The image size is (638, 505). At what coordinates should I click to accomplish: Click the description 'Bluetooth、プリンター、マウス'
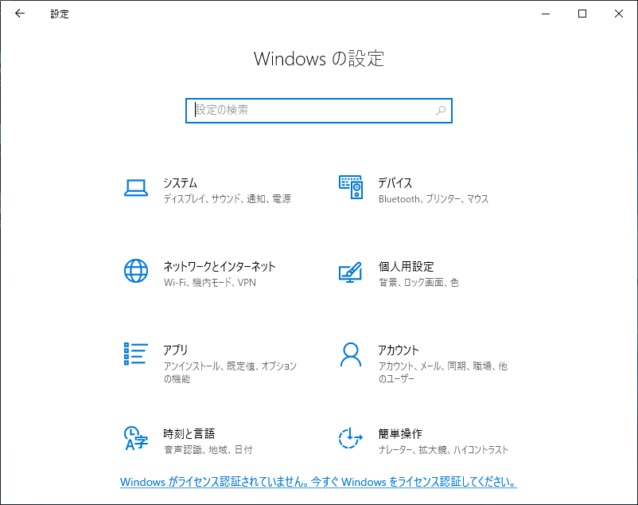coord(434,199)
